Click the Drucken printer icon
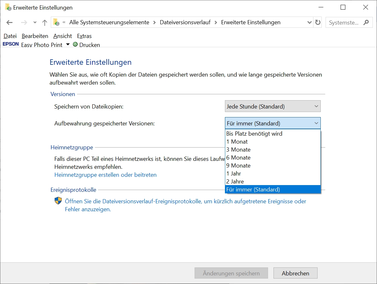Image resolution: width=377 pixels, height=284 pixels. [75, 44]
